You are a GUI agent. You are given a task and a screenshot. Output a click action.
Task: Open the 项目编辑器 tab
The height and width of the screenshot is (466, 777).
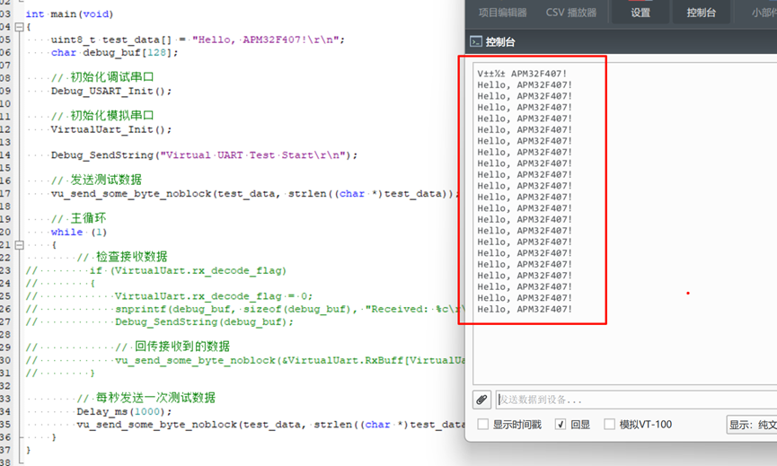[502, 13]
